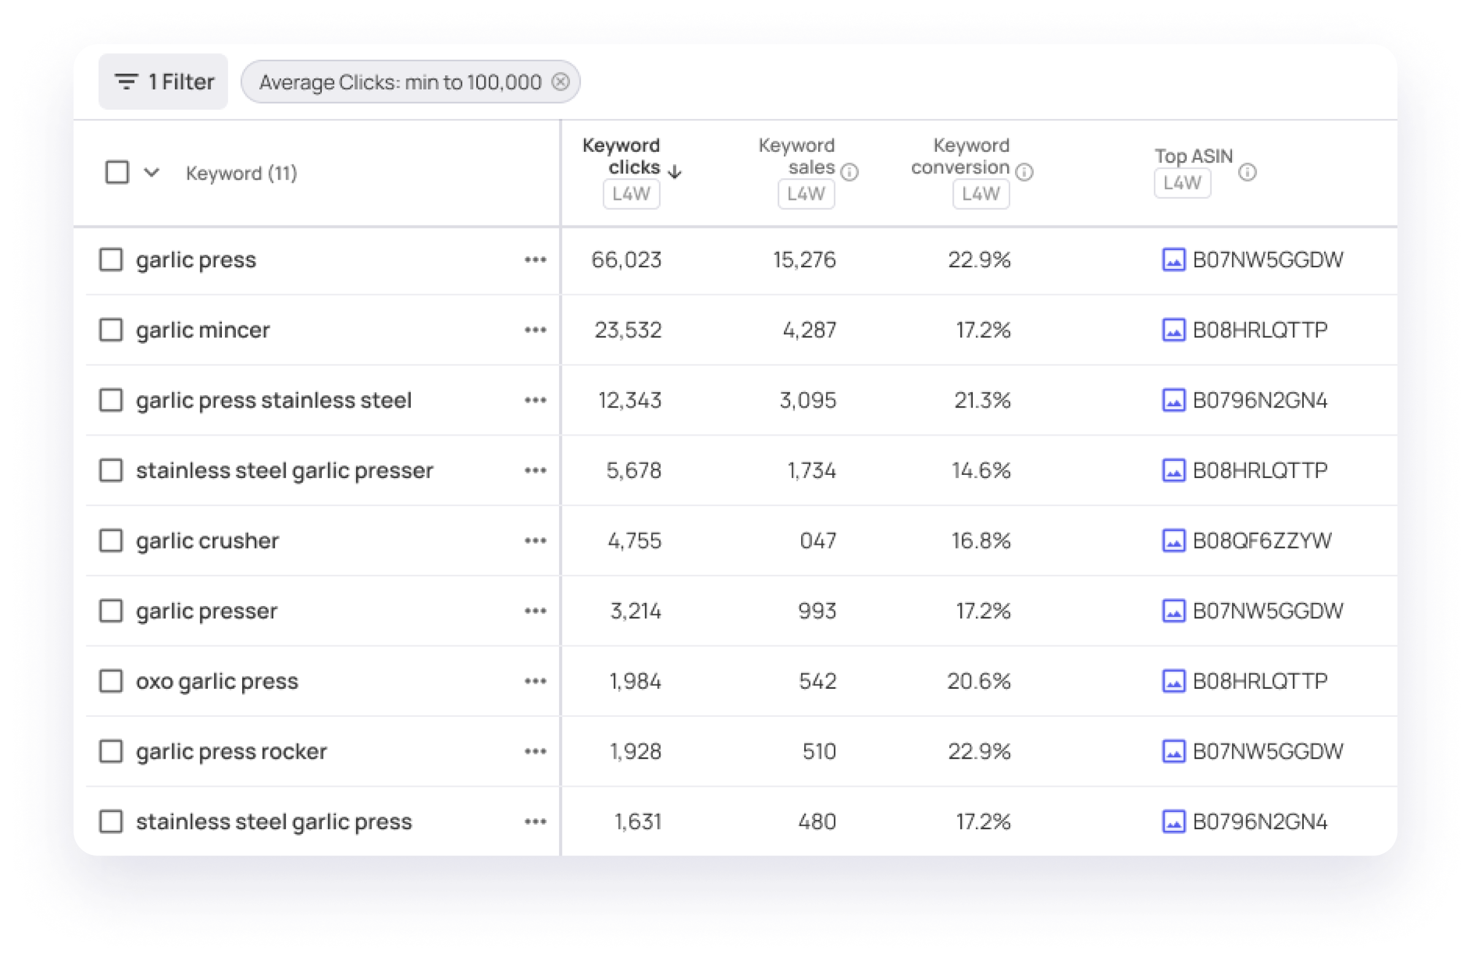The image size is (1471, 959).
Task: Click image icon in stainless steel garlic press row
Action: point(1174,822)
